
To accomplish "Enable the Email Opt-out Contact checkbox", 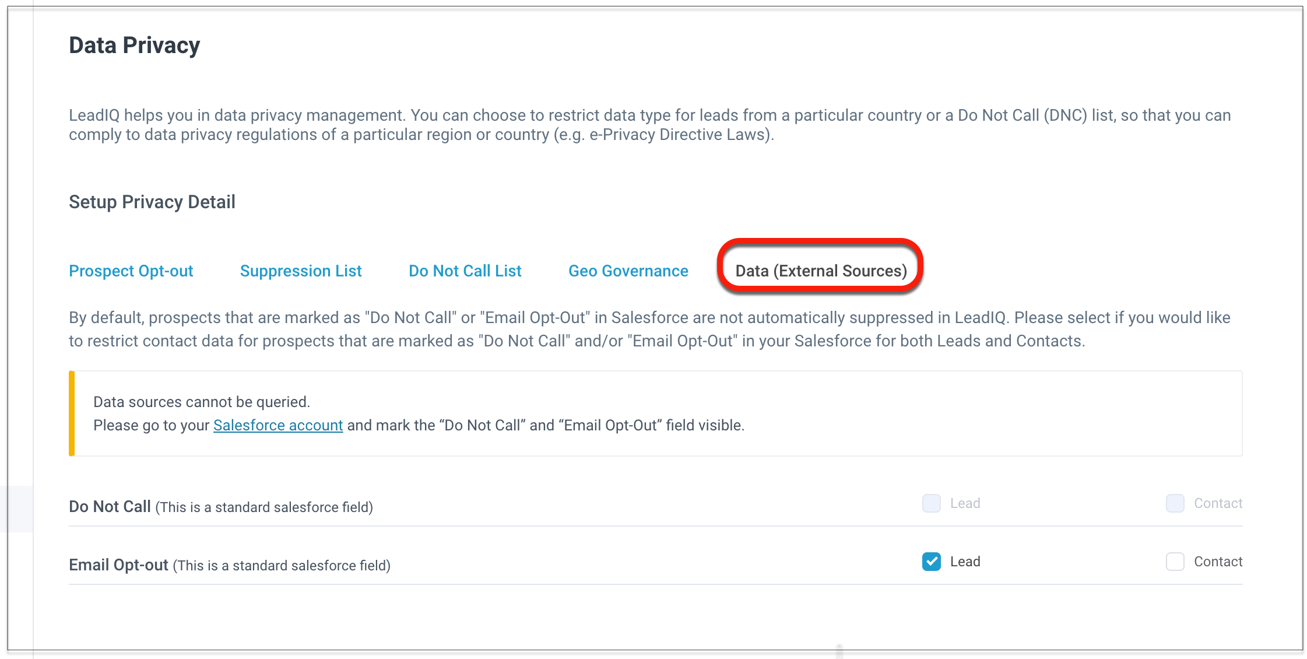I will tap(1175, 562).
